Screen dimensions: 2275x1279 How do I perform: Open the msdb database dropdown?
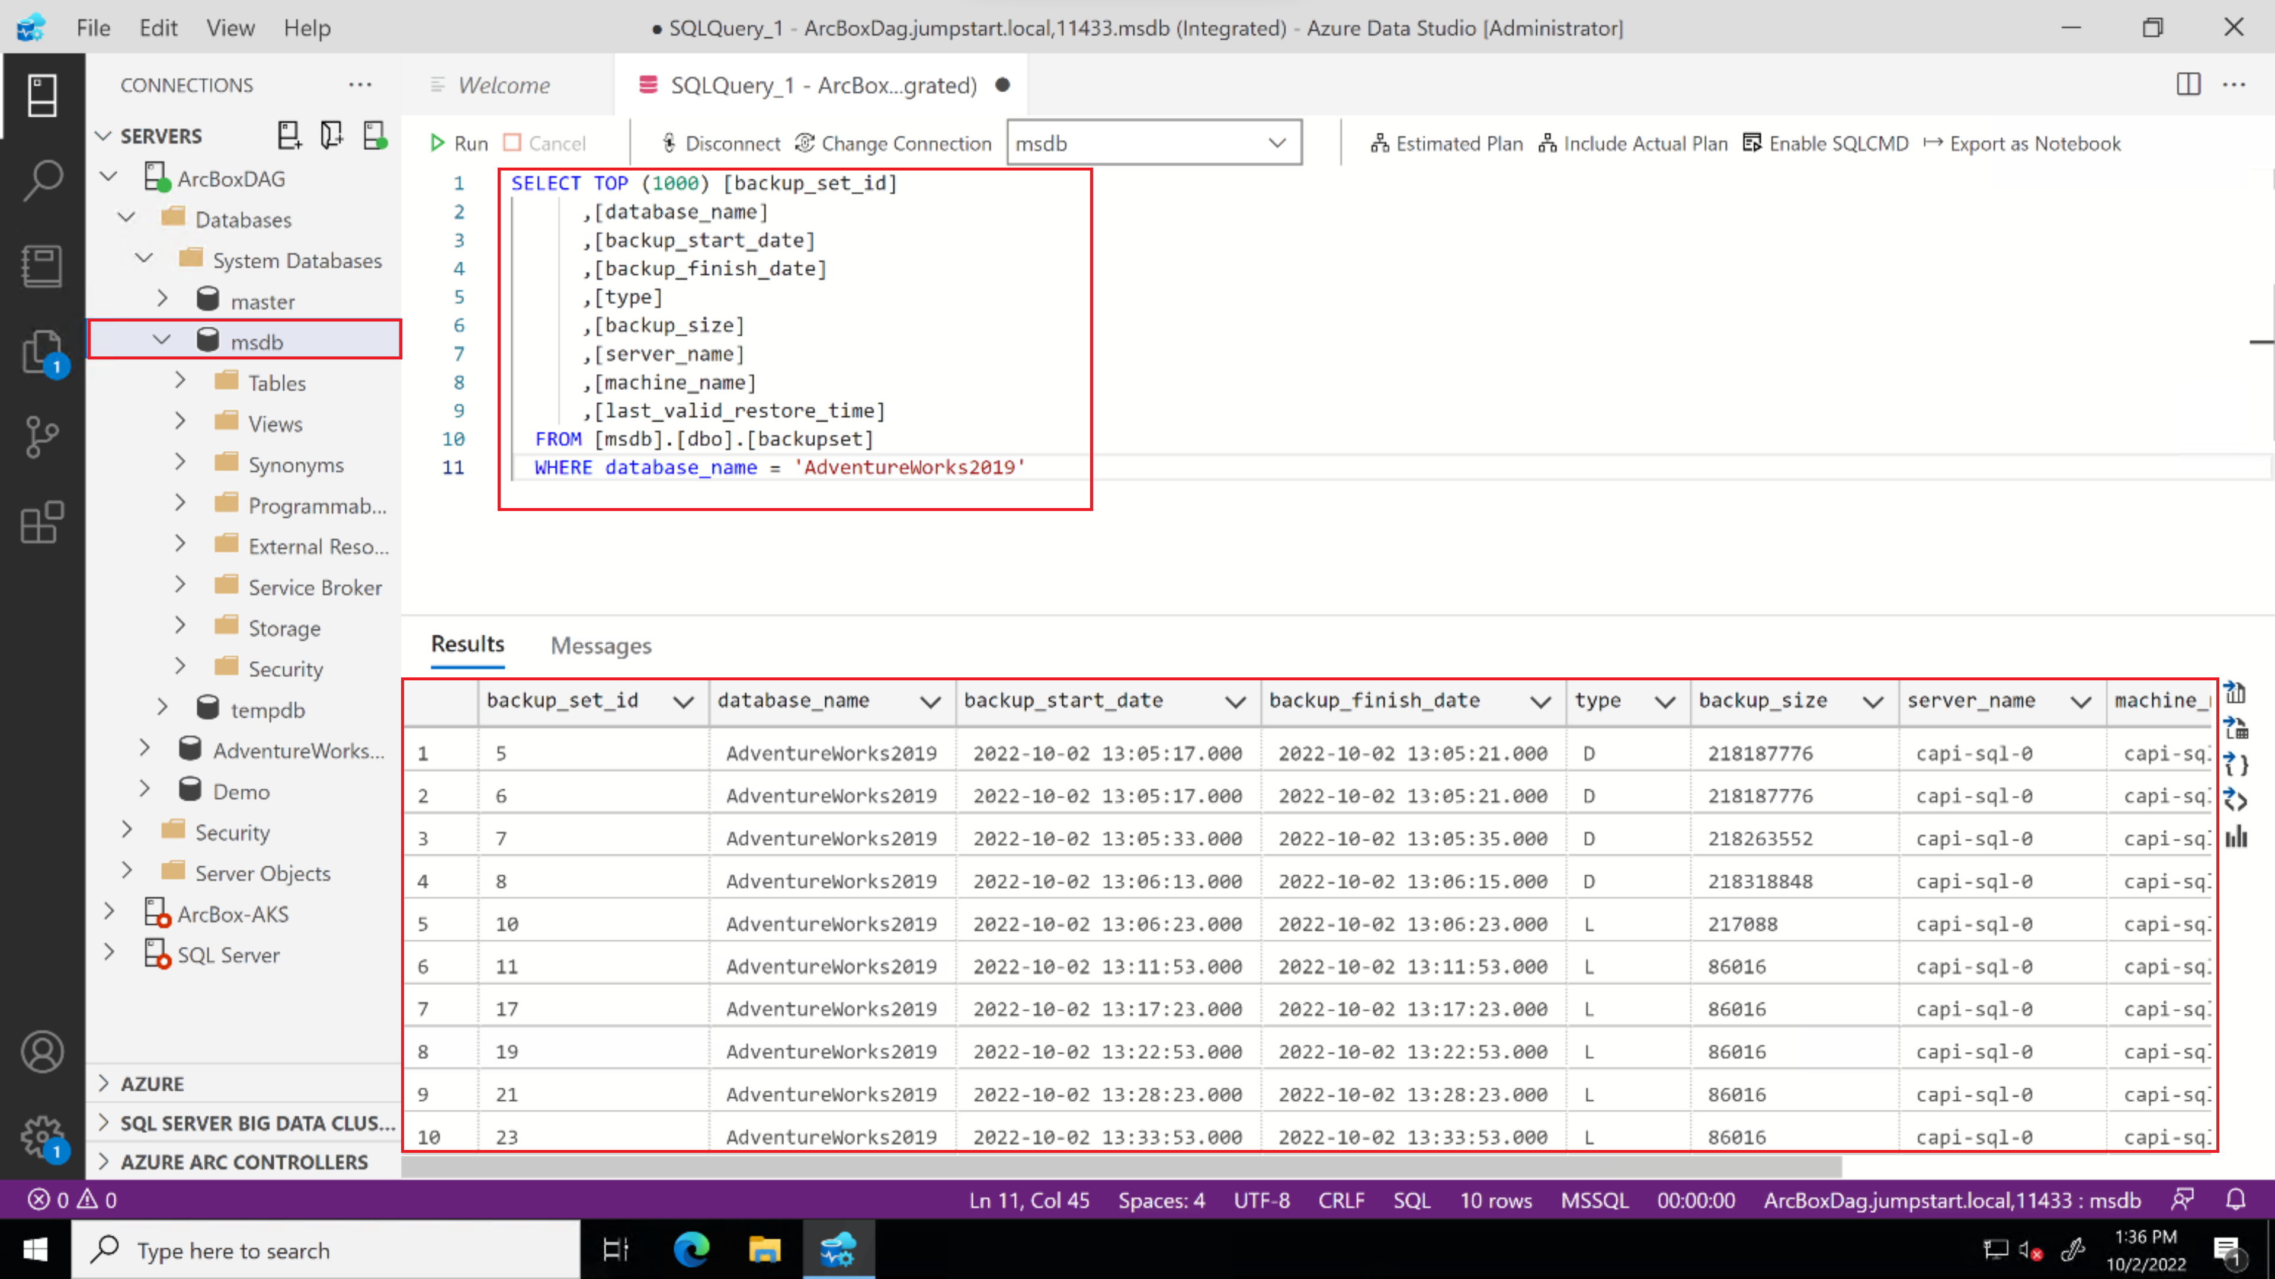click(x=1153, y=143)
